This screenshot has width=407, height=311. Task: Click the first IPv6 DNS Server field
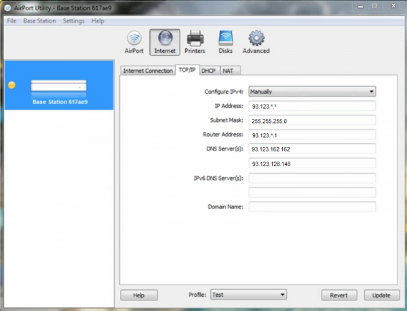pos(312,178)
